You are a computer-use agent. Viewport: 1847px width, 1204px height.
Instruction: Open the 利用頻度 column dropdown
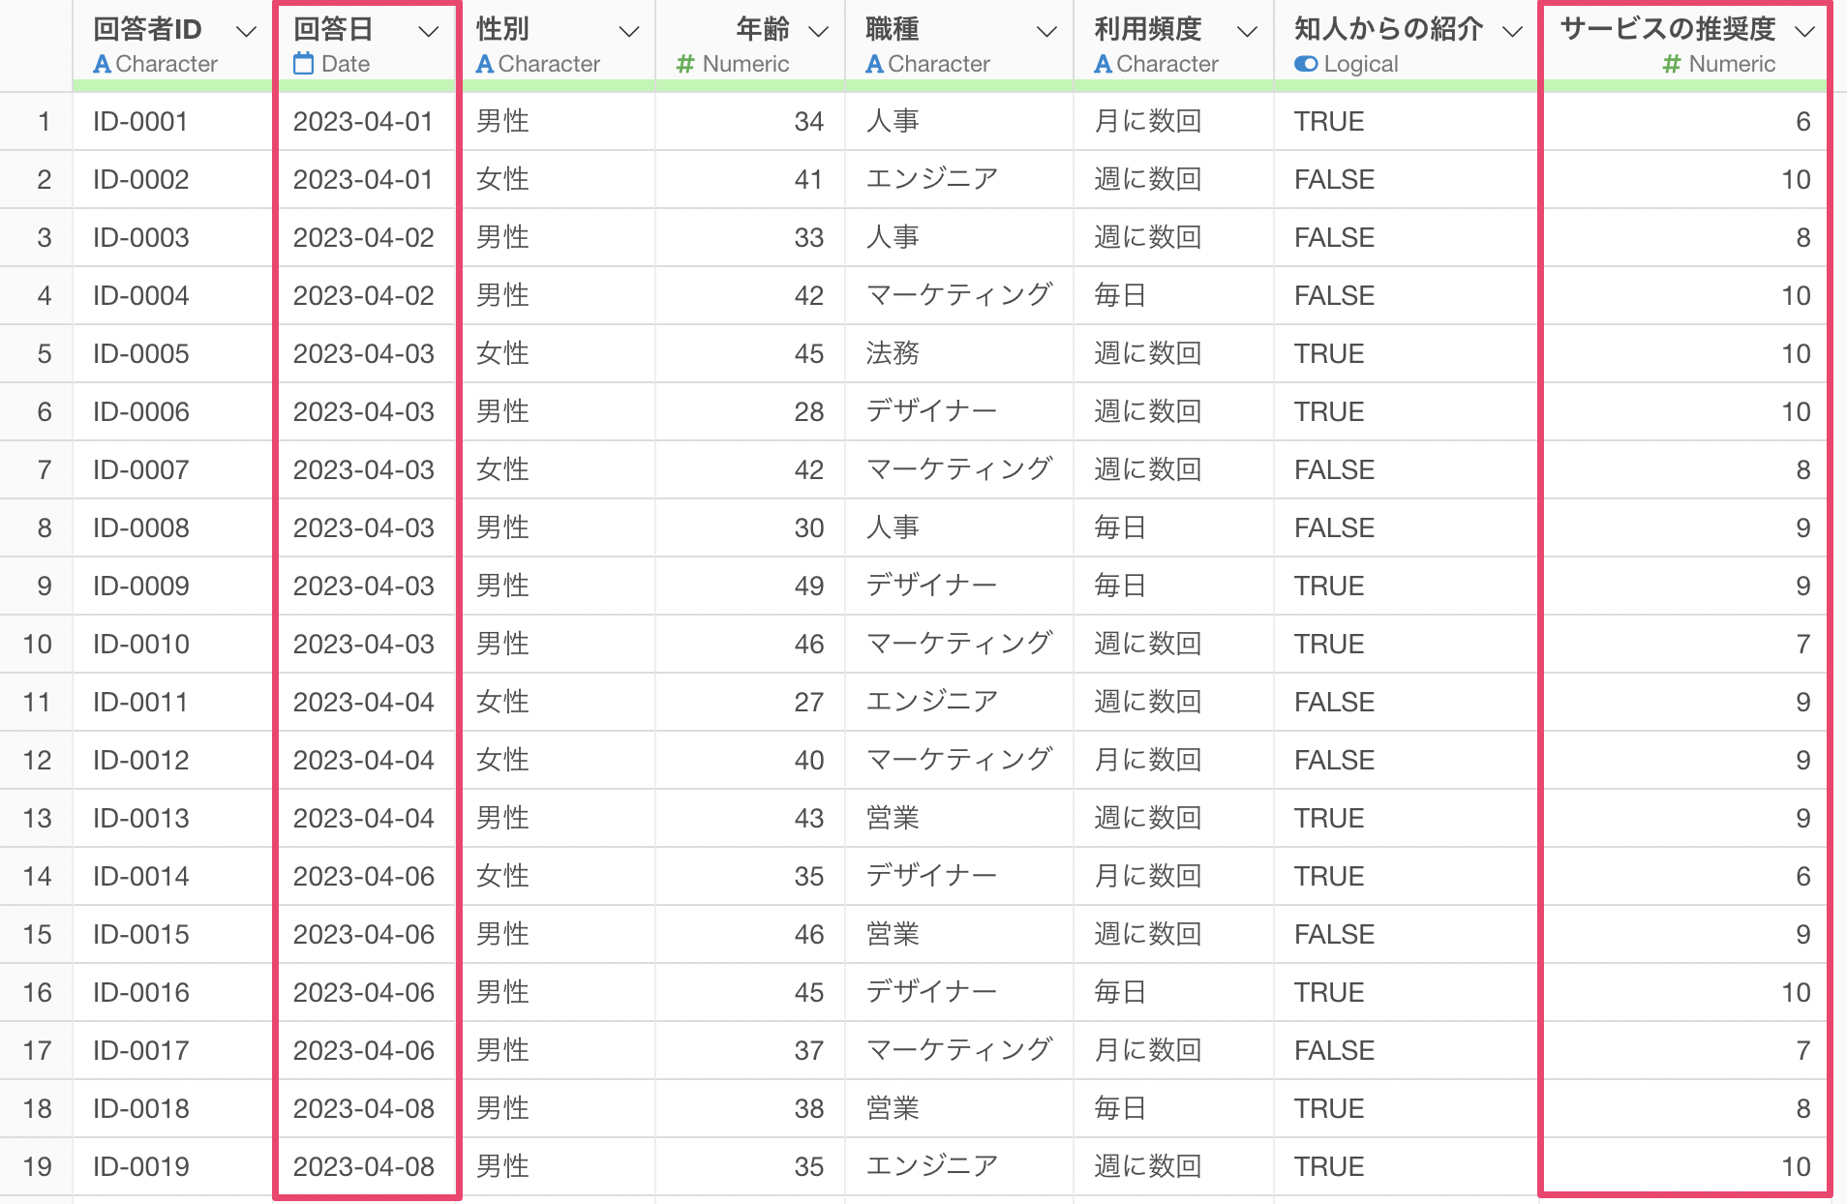(1248, 32)
